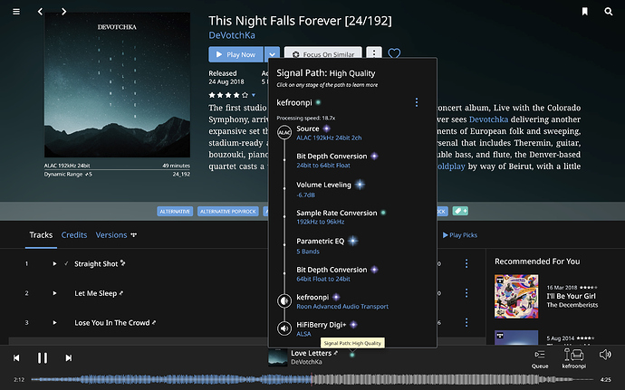Open the signal path three-dot menu
This screenshot has height=390, width=625.
[417, 102]
